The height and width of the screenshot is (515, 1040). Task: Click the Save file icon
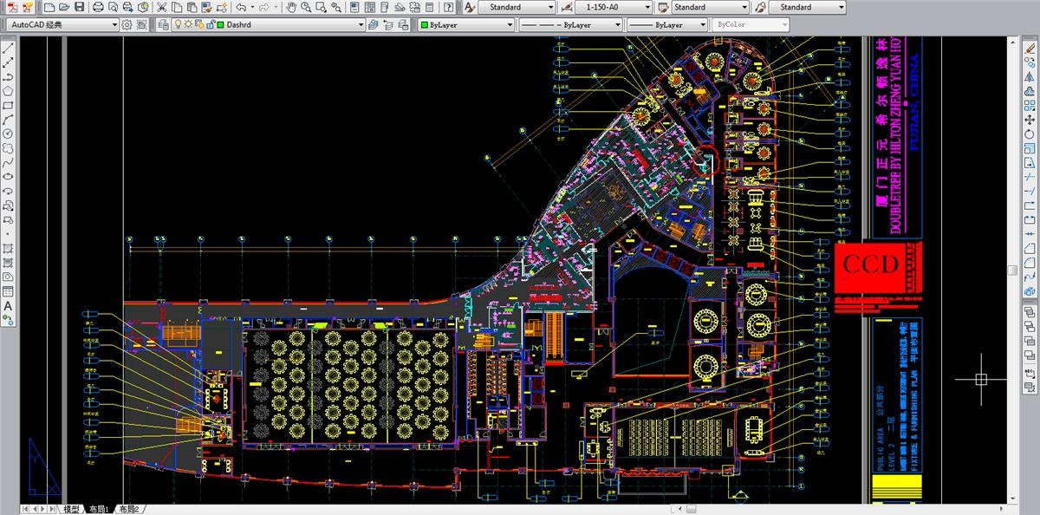[79, 7]
